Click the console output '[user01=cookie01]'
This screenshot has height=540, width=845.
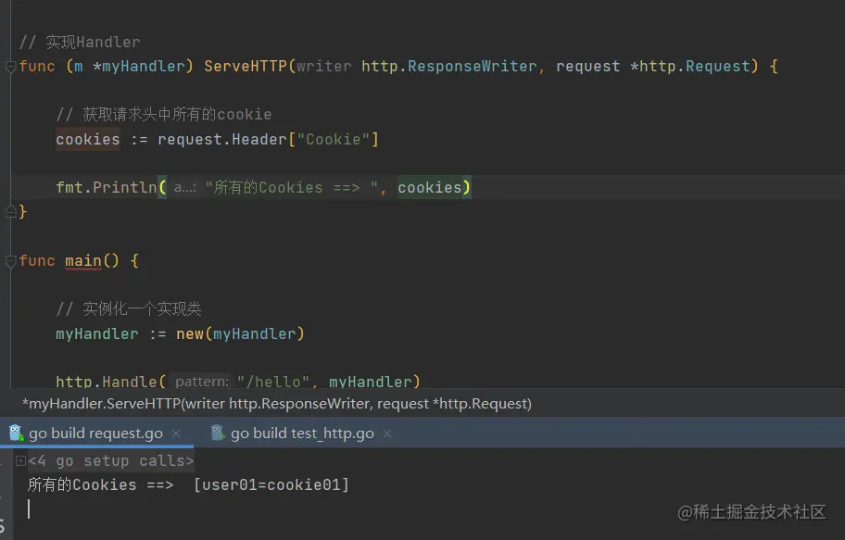coord(271,485)
